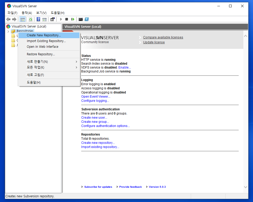Click 'Total 0 repositories.' text
Viewport: 253px width, 202px height.
coord(95,139)
